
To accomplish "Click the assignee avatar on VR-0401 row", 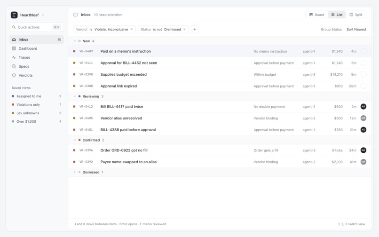I will (x=363, y=130).
